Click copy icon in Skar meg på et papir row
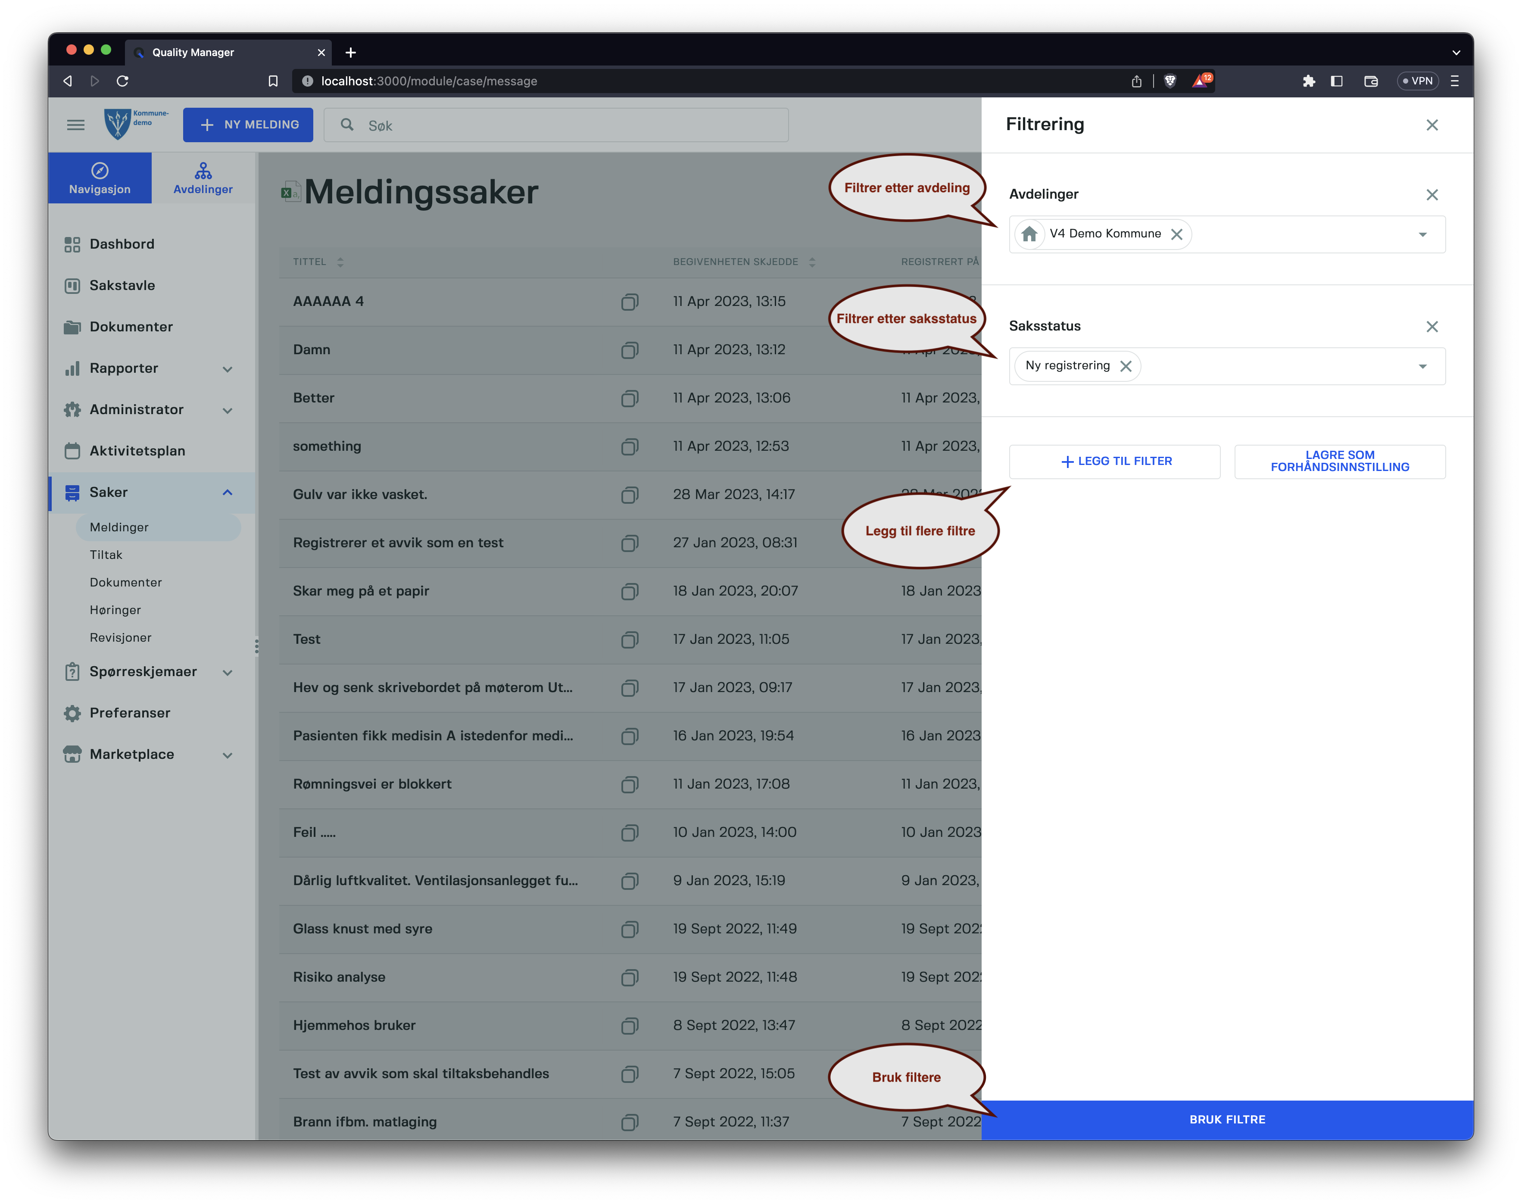Viewport: 1522px width, 1204px height. pos(630,591)
